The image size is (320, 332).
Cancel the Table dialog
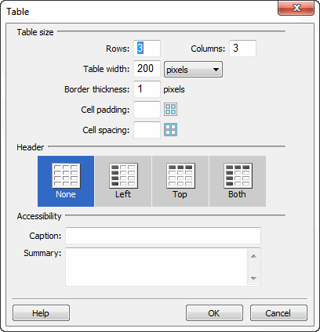(278, 312)
